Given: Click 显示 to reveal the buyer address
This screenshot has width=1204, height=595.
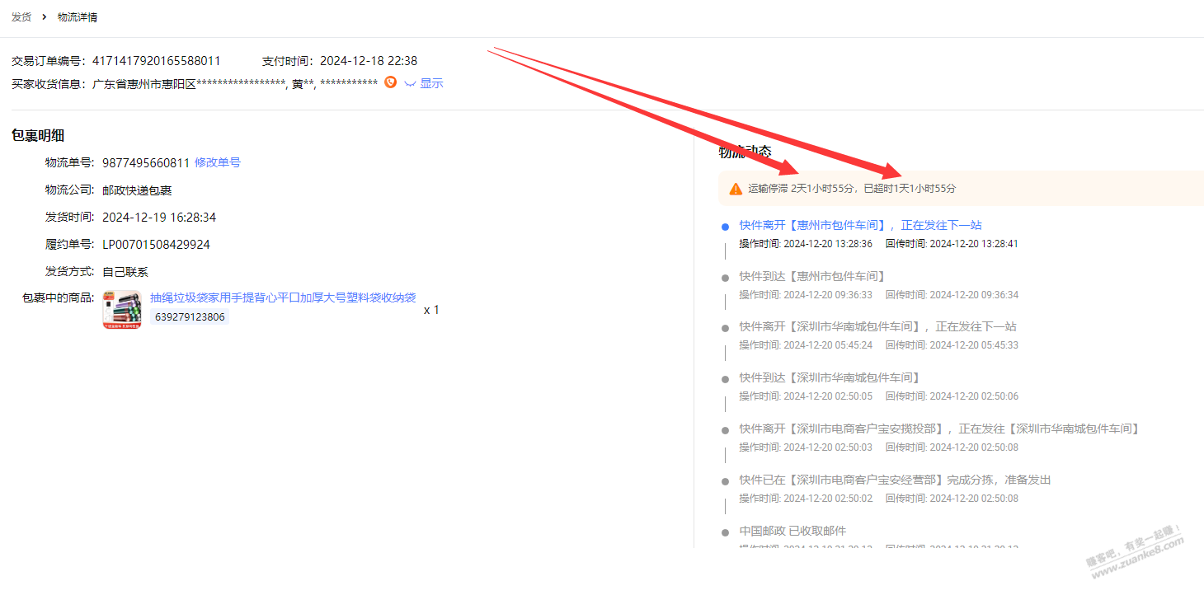Looking at the screenshot, I should tap(431, 83).
